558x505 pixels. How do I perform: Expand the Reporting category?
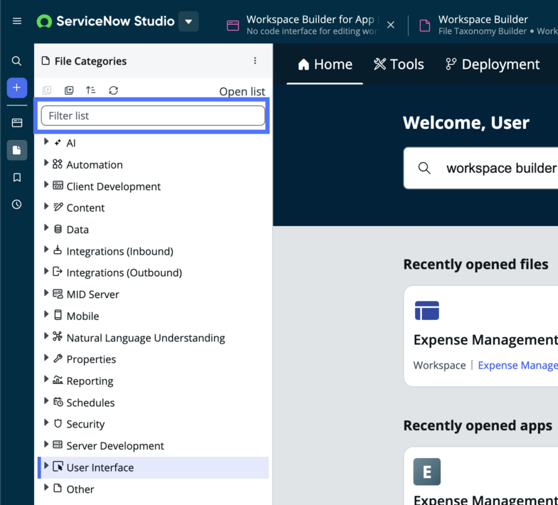pyautogui.click(x=46, y=379)
